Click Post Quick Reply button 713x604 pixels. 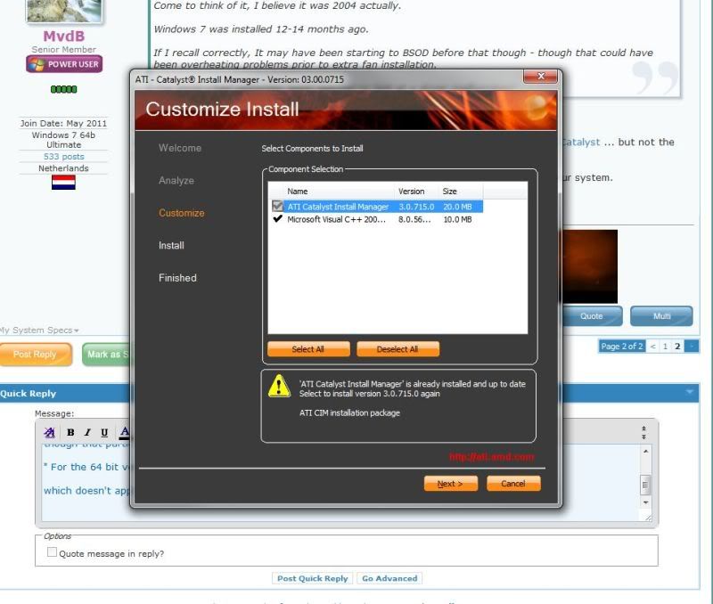click(x=313, y=578)
